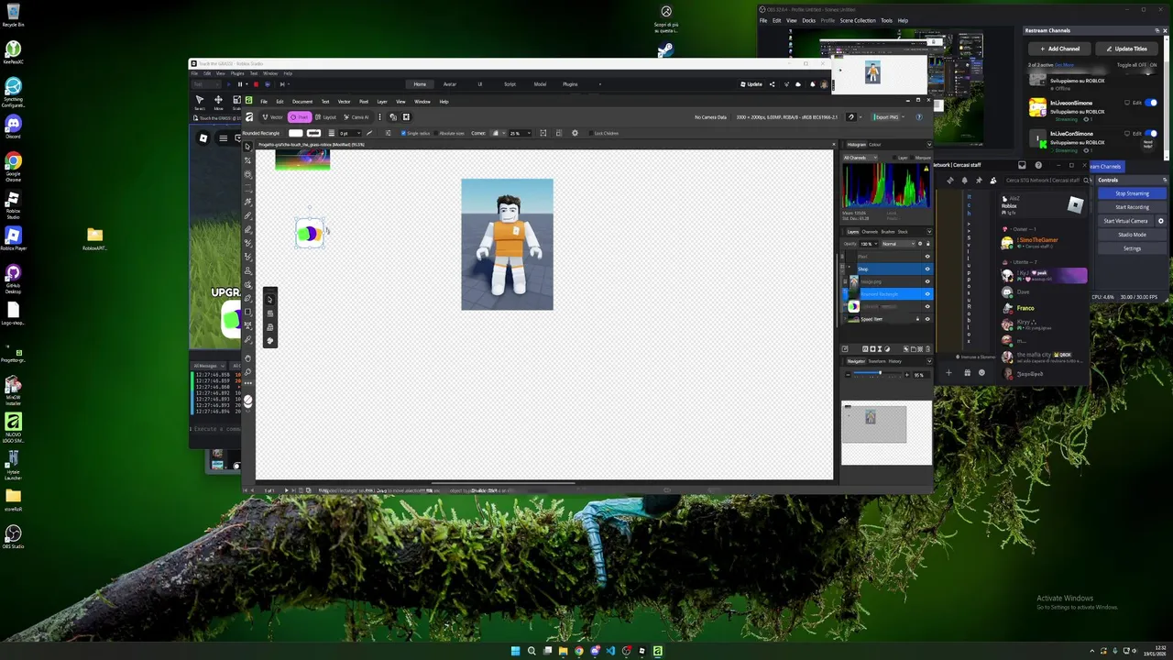Click the white fill colour swatch
Screen dimensions: 1173x660
tap(296, 133)
